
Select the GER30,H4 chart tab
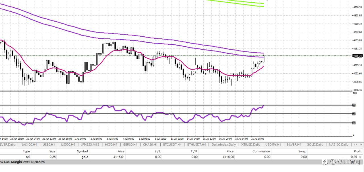point(130,144)
